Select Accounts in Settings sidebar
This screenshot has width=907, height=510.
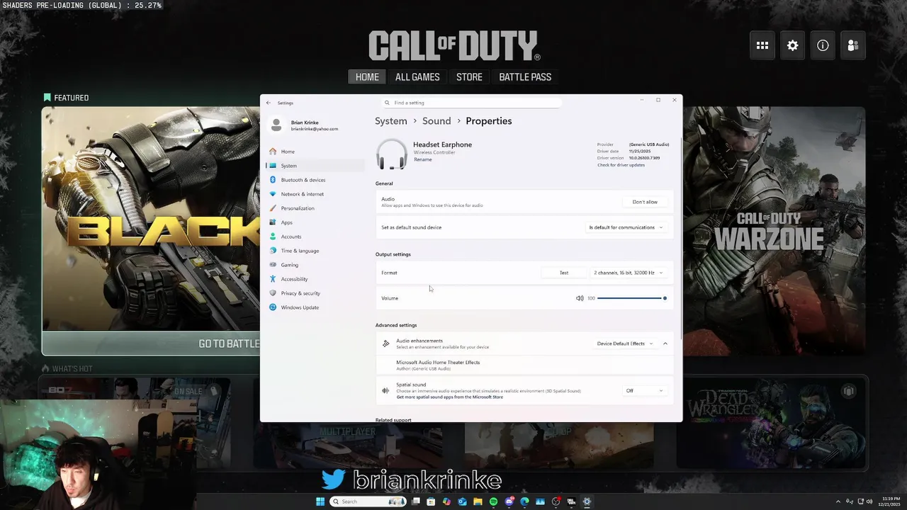(315, 237)
